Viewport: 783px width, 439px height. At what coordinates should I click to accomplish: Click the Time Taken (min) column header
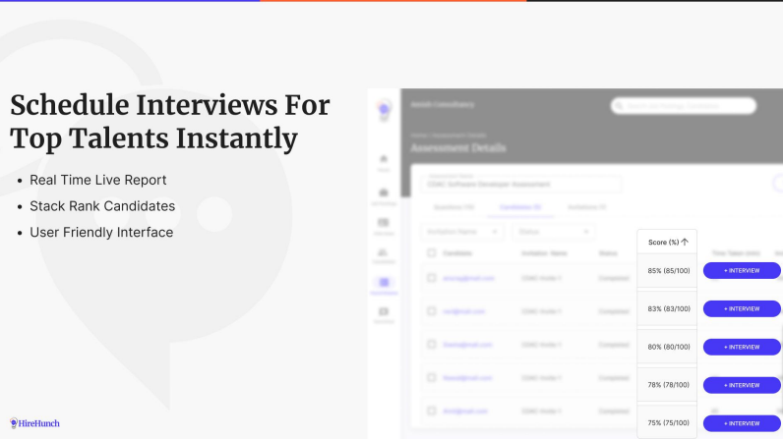736,253
